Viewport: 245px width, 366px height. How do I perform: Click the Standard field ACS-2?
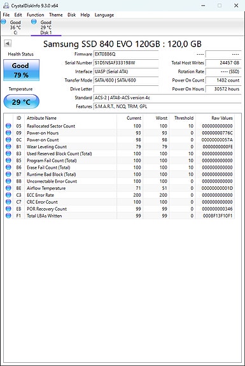[x=167, y=97]
